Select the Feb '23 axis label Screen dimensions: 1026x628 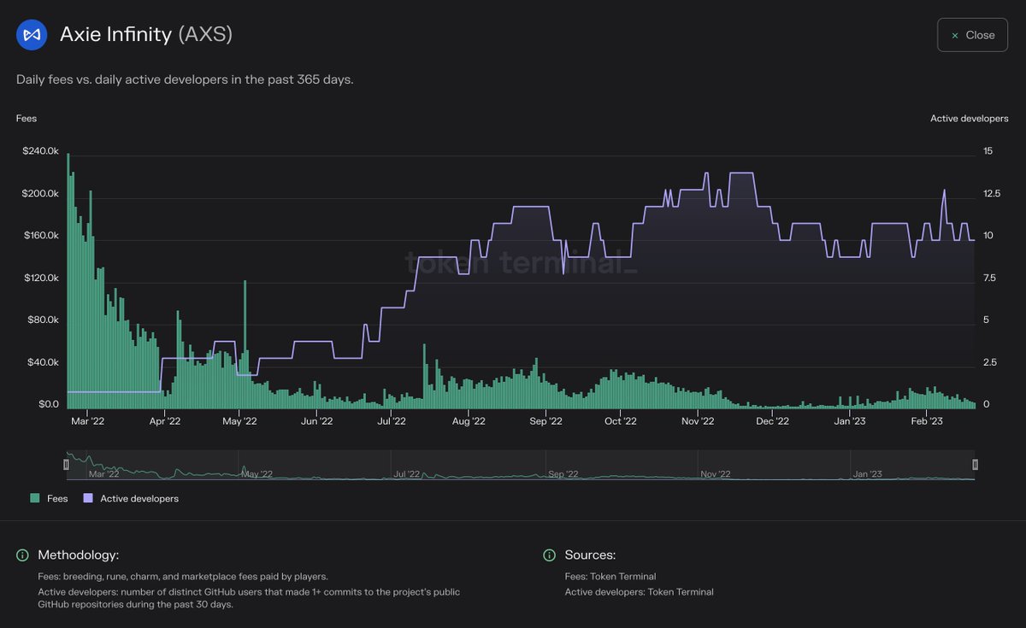pos(927,420)
